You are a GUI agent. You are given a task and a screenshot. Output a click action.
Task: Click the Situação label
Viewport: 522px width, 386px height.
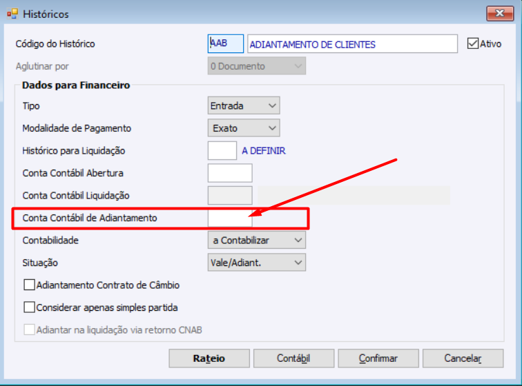[x=40, y=263]
